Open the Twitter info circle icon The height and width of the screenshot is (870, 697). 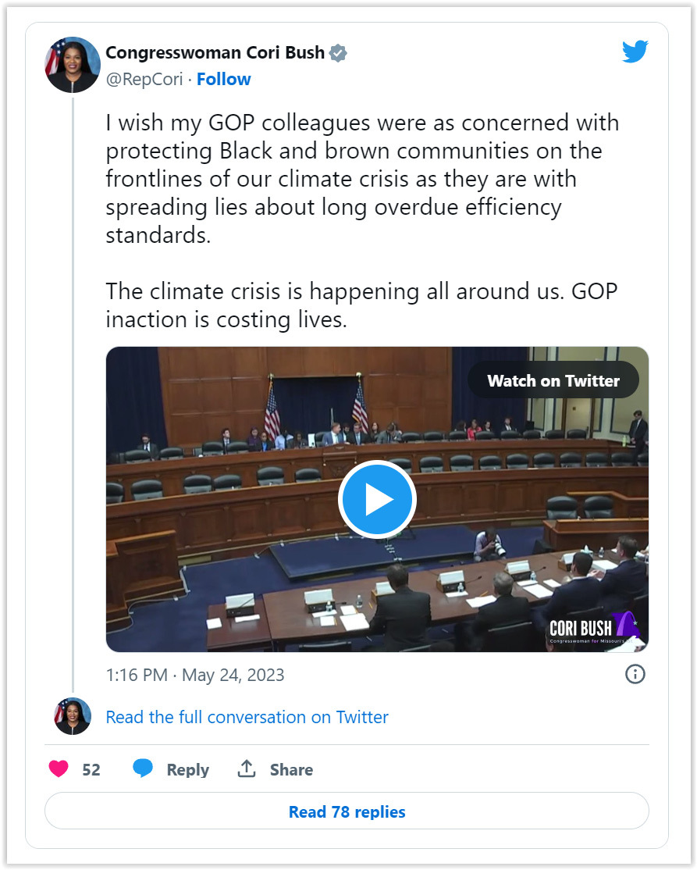coord(635,674)
